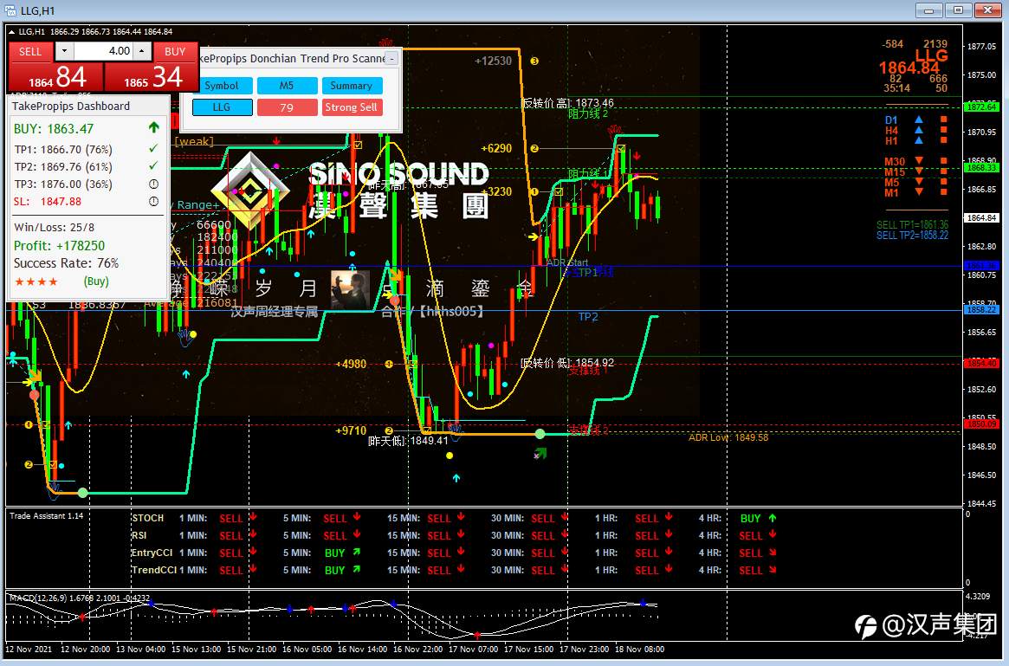Click the "Profit: +178250" dashboard text

(x=59, y=245)
